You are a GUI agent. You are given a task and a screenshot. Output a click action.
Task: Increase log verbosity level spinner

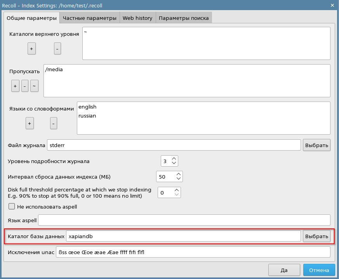(174, 159)
